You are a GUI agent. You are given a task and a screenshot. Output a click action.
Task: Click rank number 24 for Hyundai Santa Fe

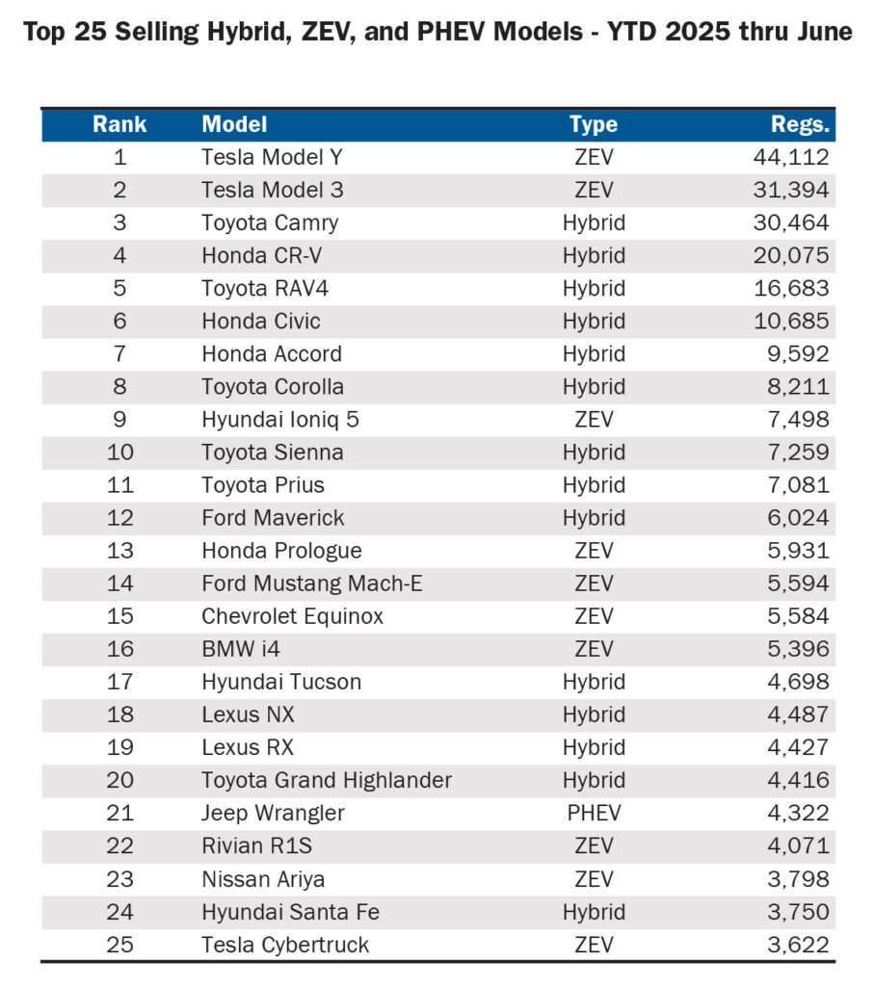point(119,912)
